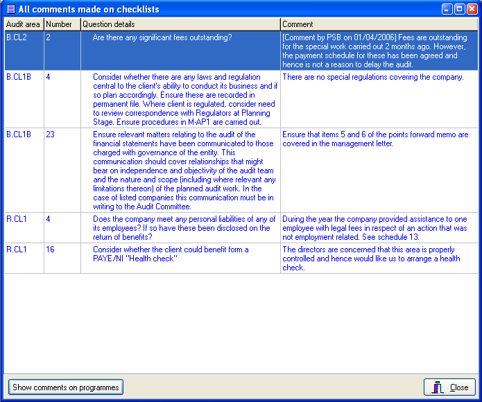Select the legal fees assistance comment

click(379, 228)
